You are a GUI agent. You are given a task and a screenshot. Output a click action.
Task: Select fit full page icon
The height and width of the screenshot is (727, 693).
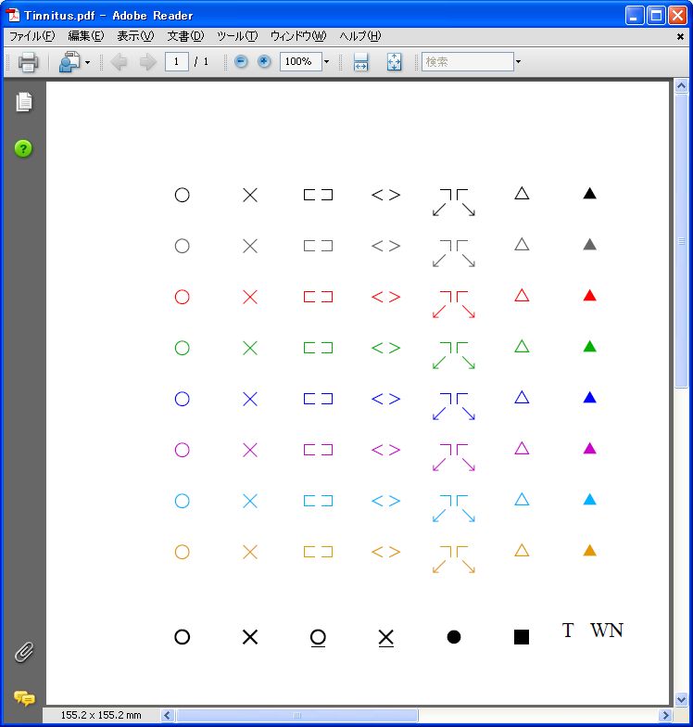394,61
